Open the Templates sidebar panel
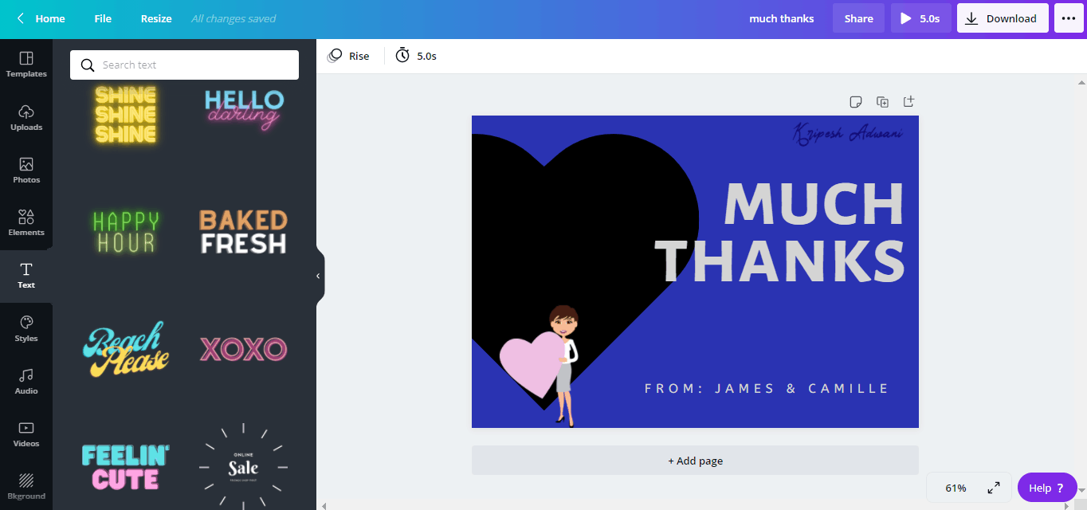 click(x=26, y=65)
